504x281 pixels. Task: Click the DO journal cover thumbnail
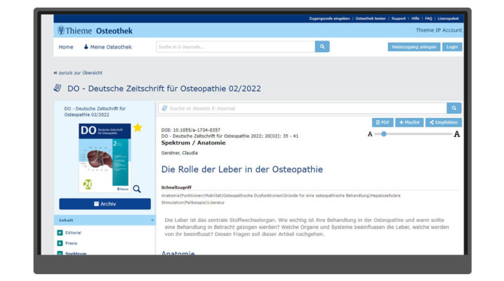[x=105, y=158]
